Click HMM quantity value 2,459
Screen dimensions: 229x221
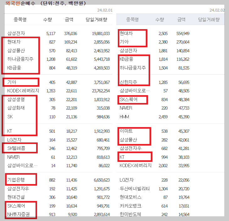pos(163,117)
